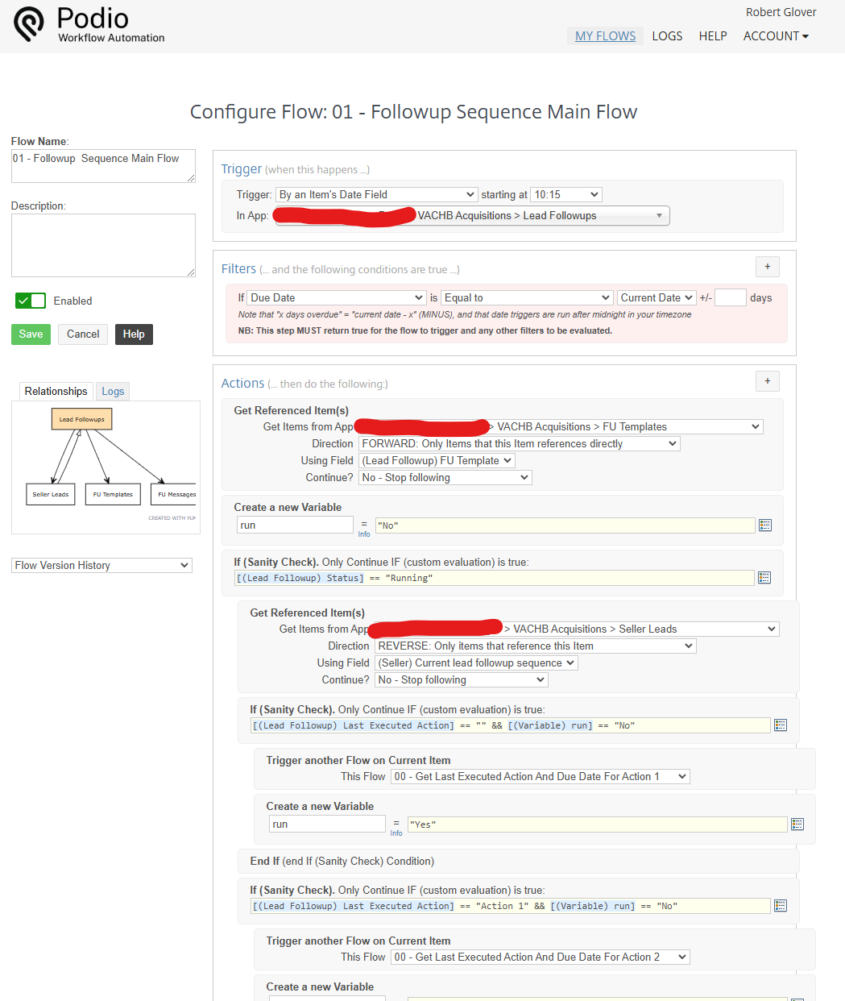Open expression editor for Status equals Running check
Image resolution: width=845 pixels, height=1001 pixels.
pos(764,578)
